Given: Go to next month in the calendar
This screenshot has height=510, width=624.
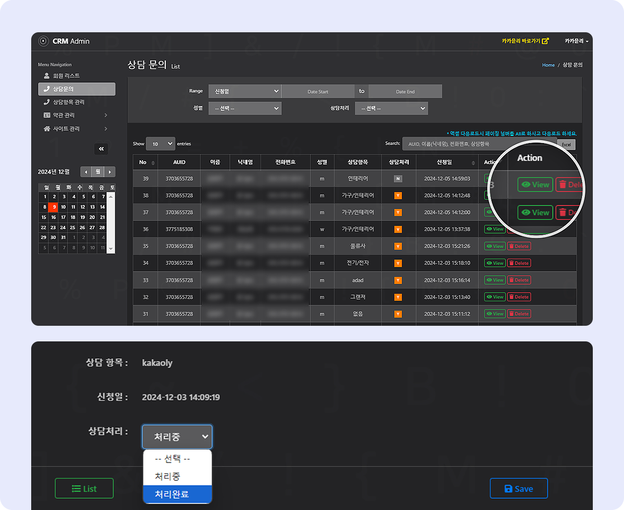Looking at the screenshot, I should click(x=110, y=172).
